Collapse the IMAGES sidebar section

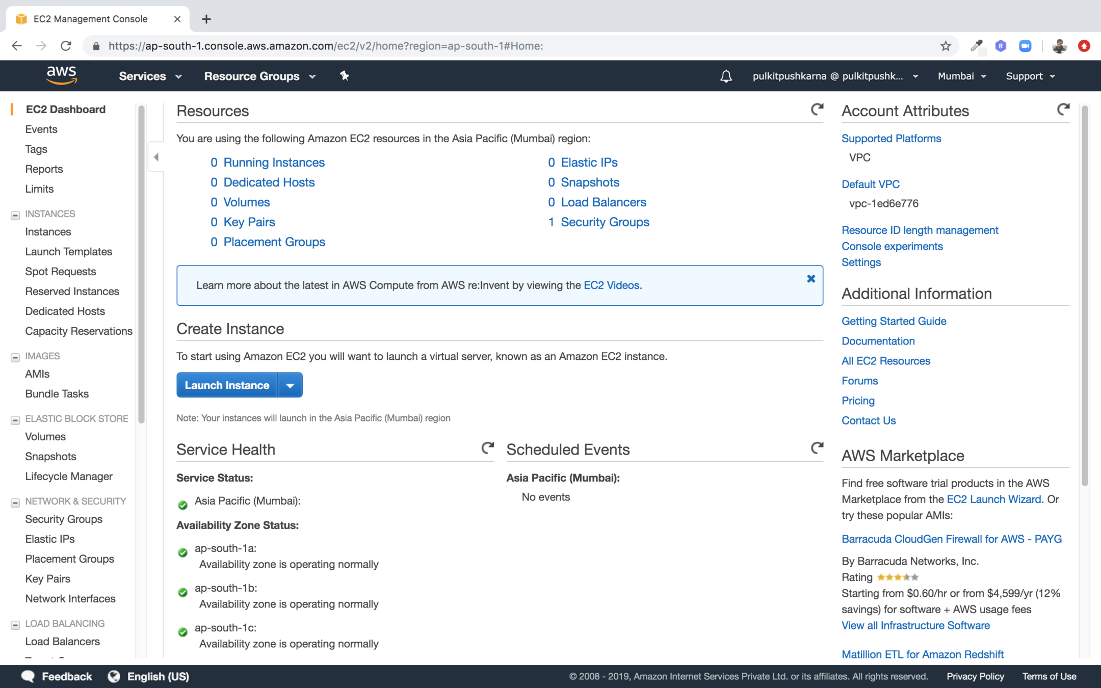tap(15, 357)
